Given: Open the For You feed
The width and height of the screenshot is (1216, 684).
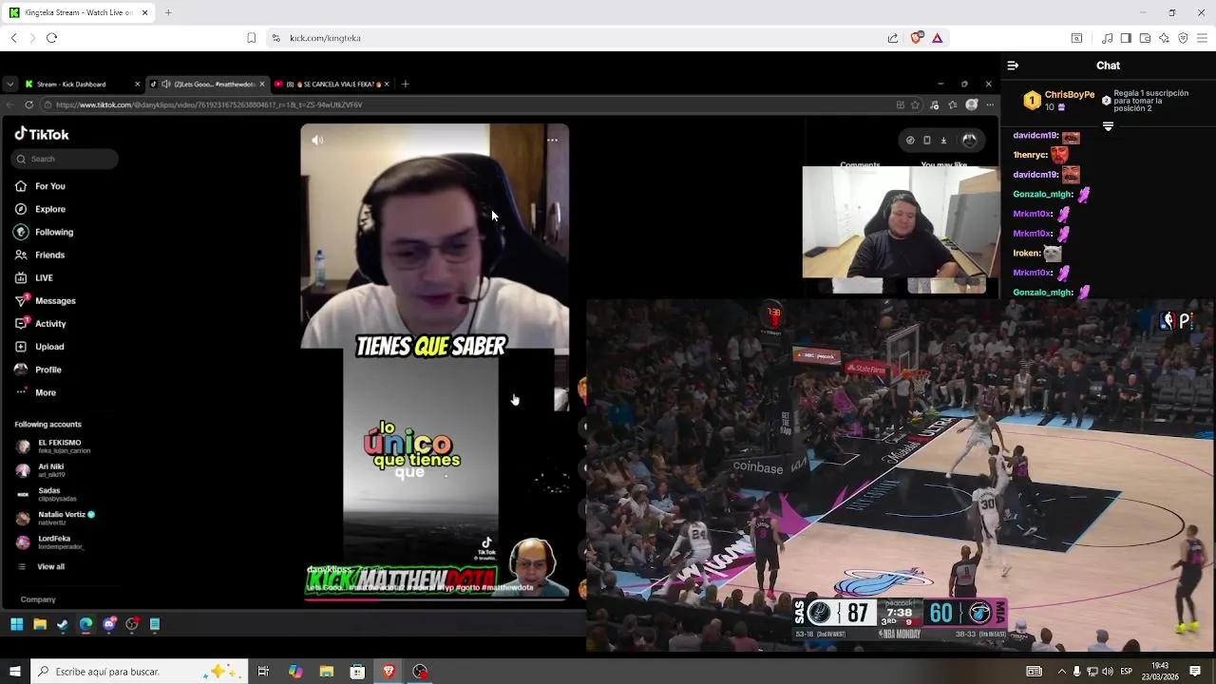Looking at the screenshot, I should (40, 186).
